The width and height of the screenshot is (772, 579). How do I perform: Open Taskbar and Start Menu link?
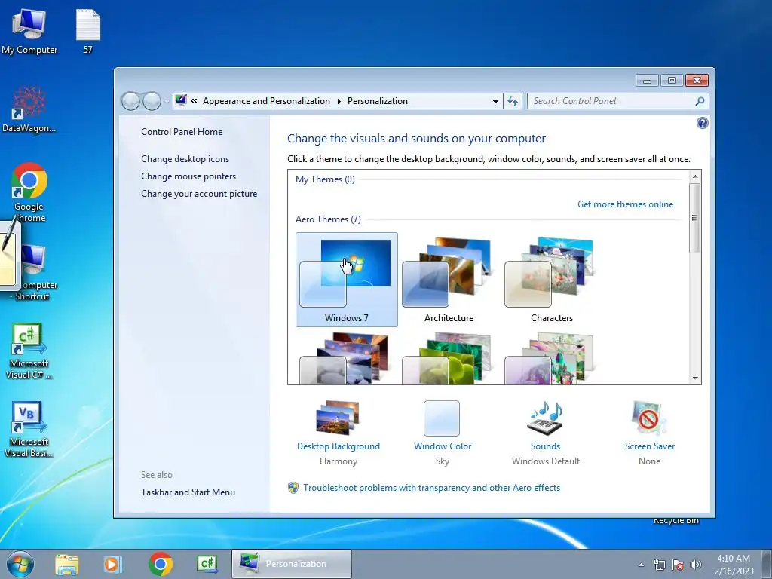[x=188, y=492]
